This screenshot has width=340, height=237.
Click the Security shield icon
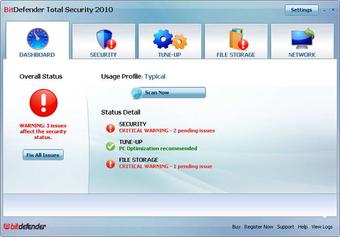pos(106,39)
